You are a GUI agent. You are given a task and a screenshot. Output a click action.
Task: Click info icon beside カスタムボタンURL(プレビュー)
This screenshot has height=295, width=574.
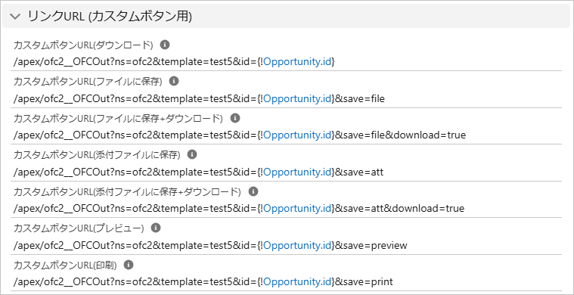pyautogui.click(x=156, y=228)
